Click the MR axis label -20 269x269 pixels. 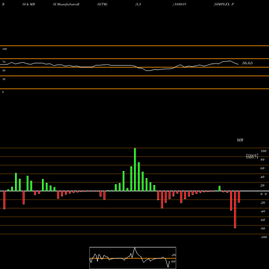263,203
